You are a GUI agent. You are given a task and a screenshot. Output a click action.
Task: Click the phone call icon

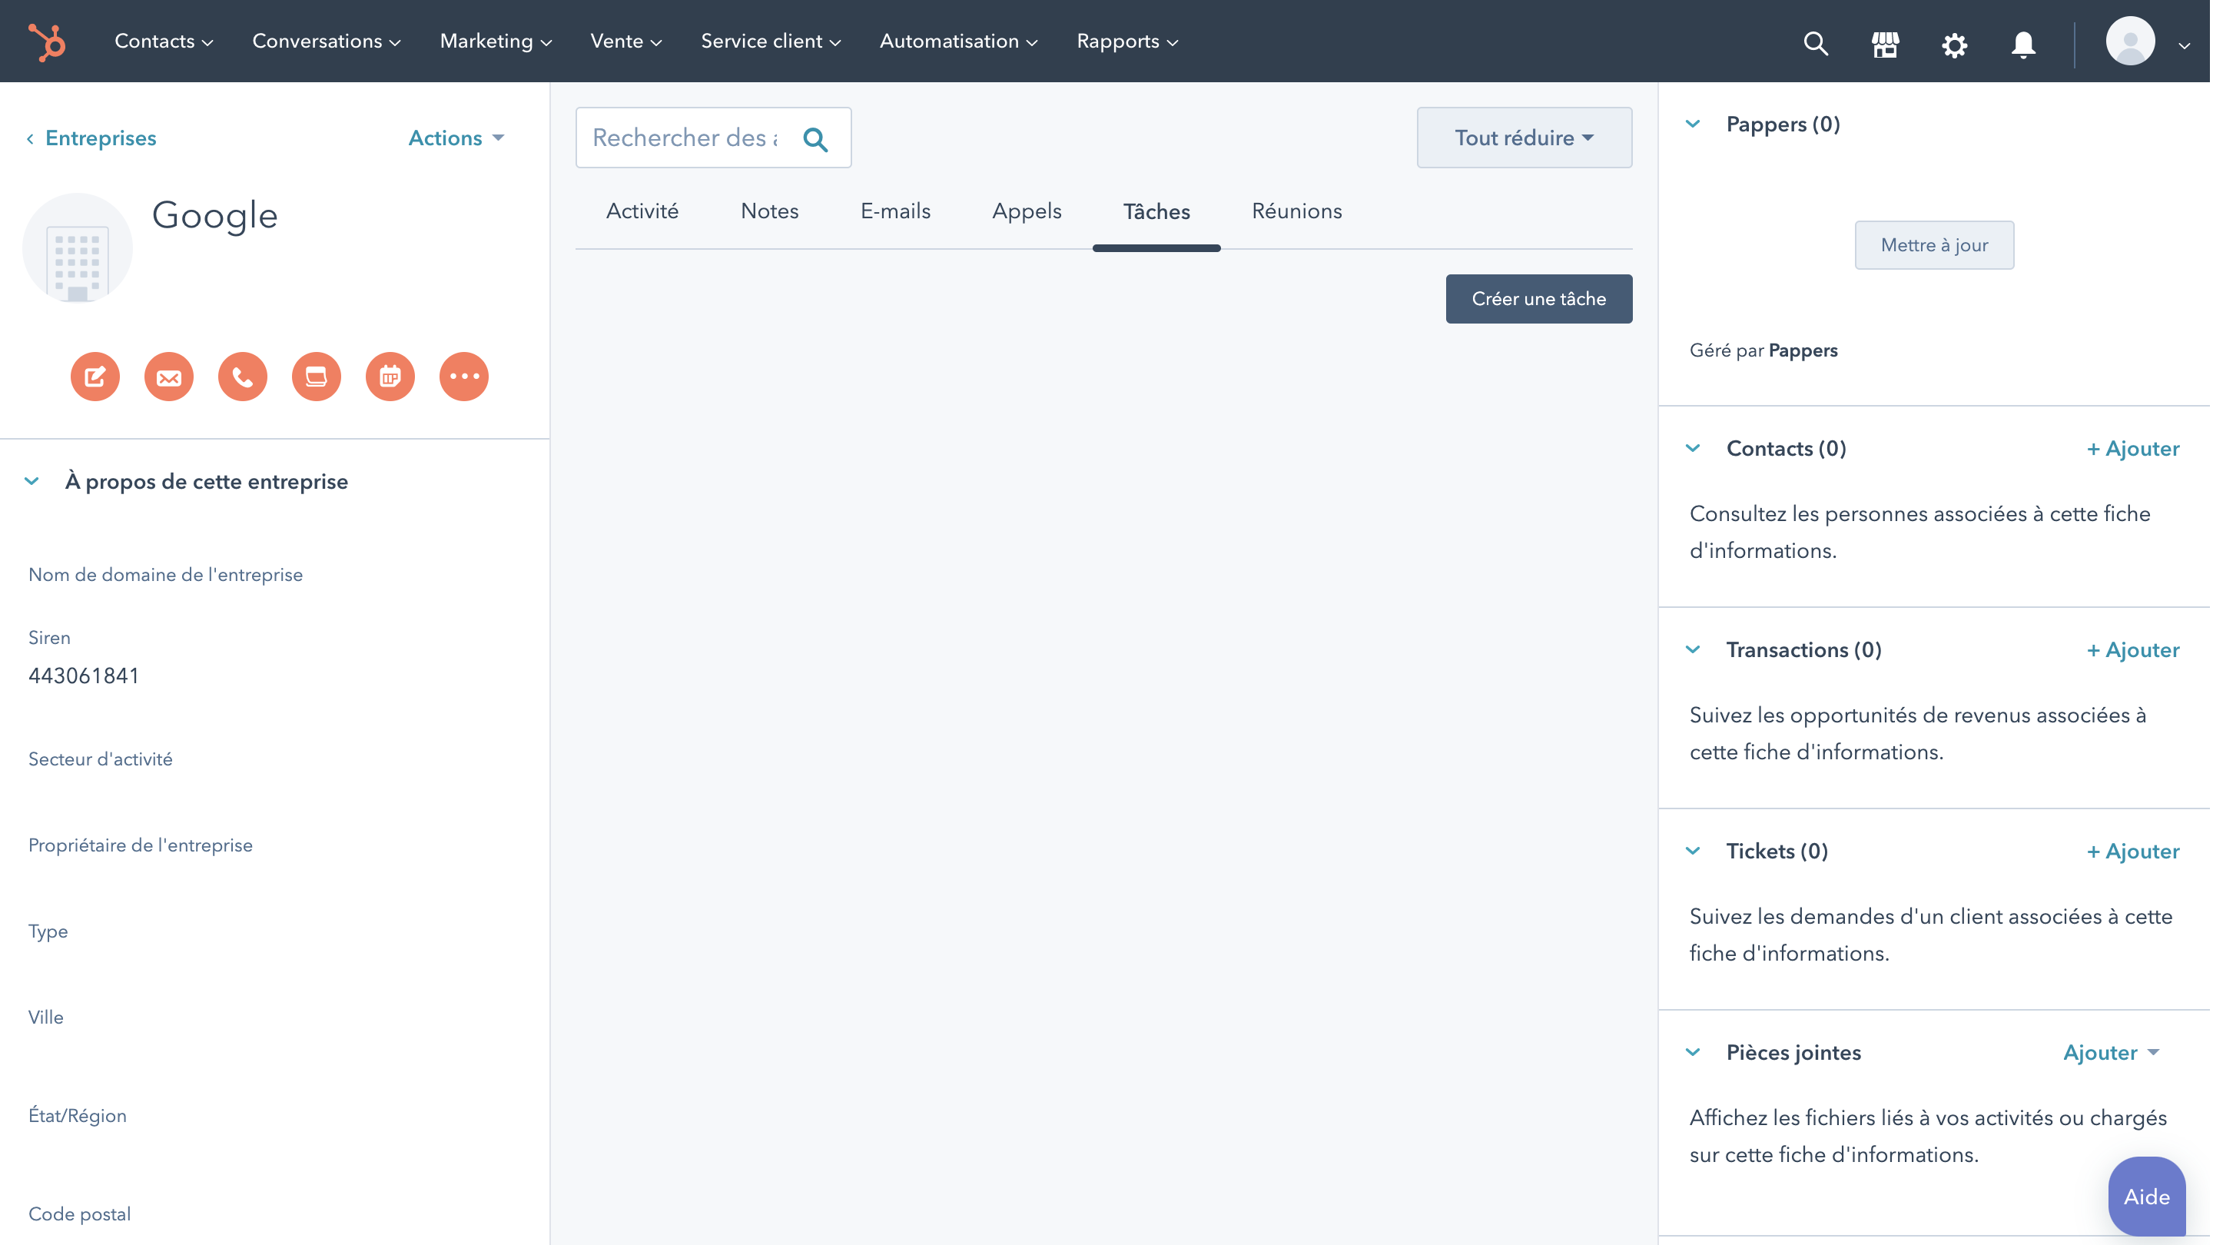click(243, 377)
